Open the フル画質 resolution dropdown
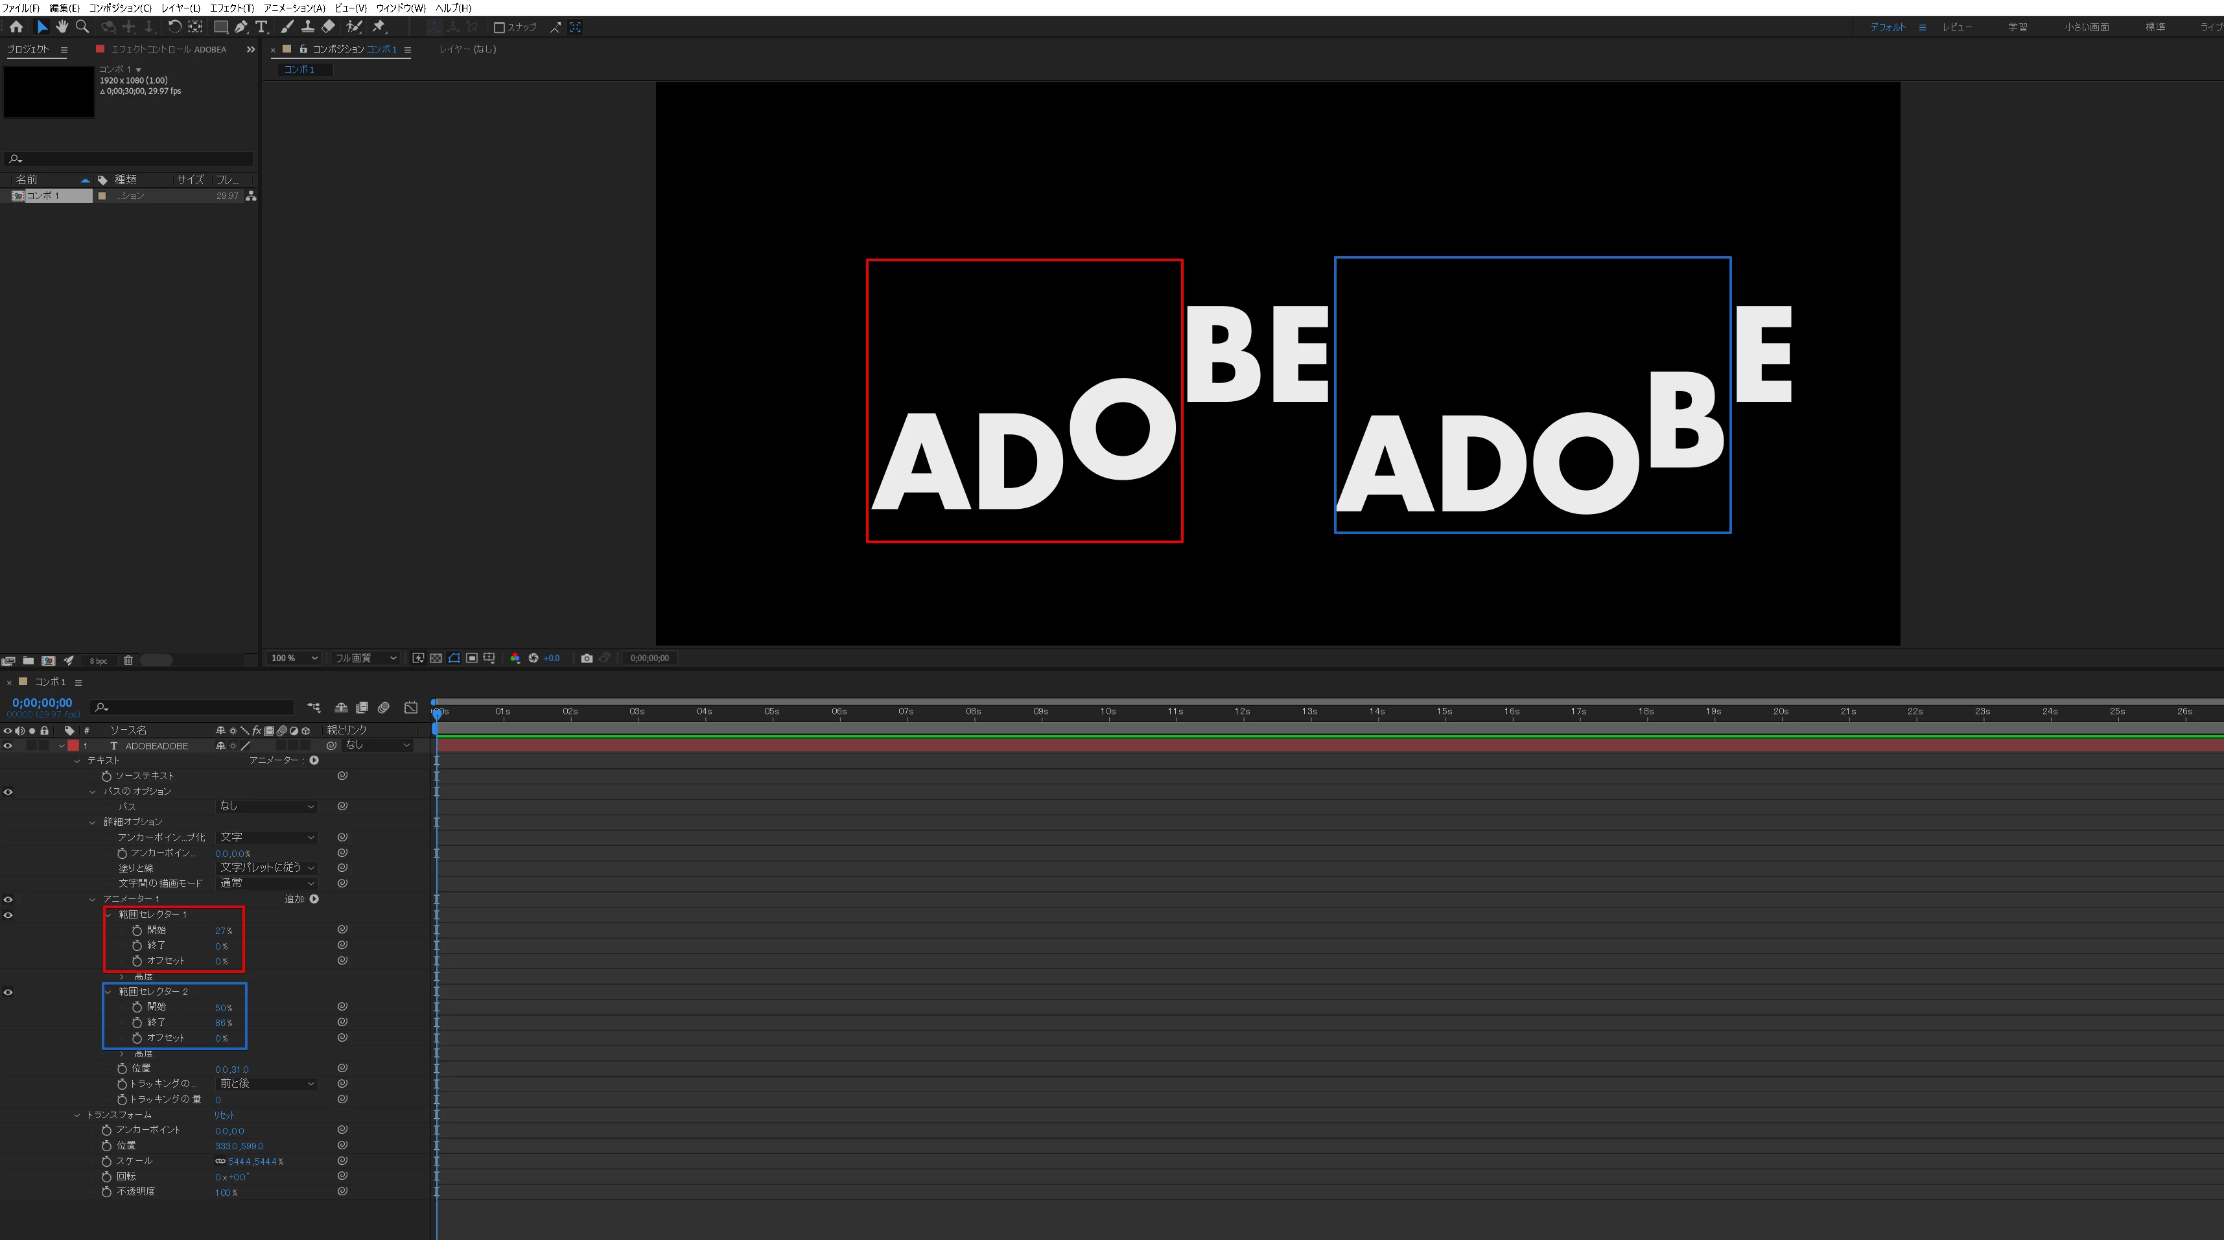 click(x=365, y=658)
